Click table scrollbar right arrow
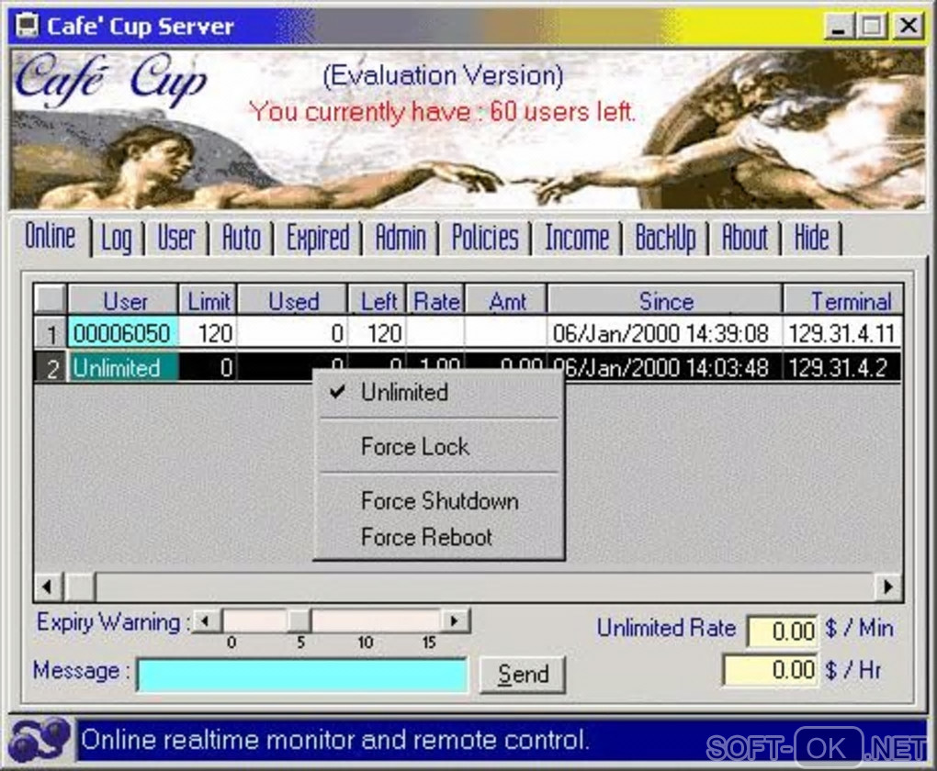Image resolution: width=937 pixels, height=771 pixels. click(x=888, y=587)
